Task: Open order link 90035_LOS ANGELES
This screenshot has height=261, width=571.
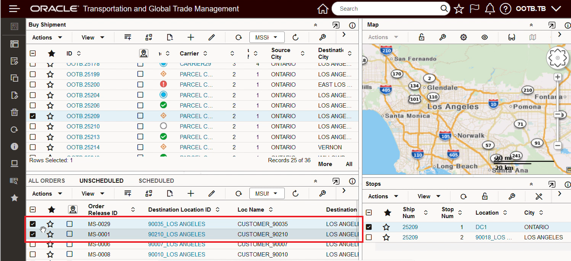Action: pos(177,224)
